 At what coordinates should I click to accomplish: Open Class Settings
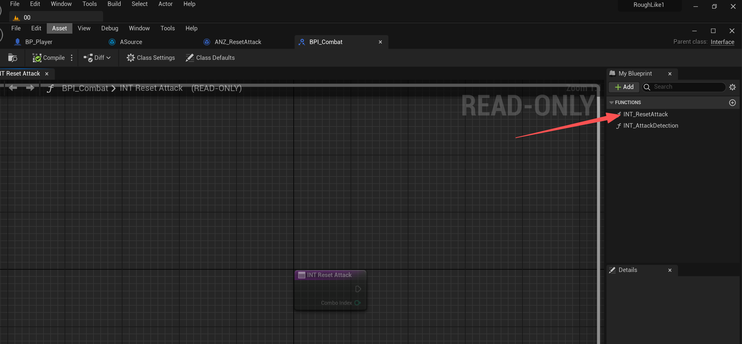(151, 58)
